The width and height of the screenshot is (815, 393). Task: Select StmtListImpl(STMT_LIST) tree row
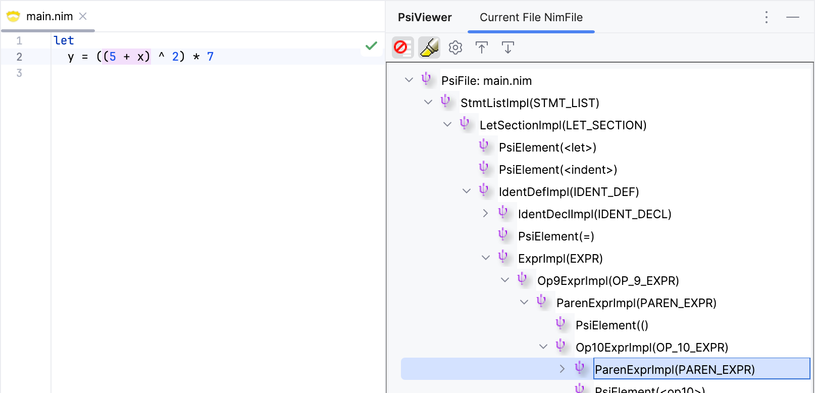tap(530, 103)
